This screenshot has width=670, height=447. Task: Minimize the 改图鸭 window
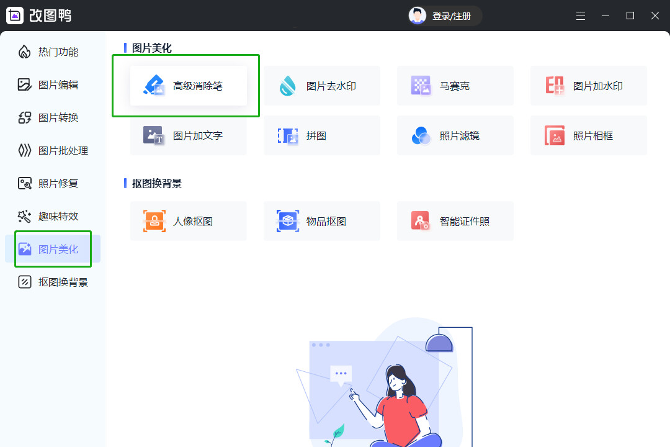pyautogui.click(x=605, y=16)
